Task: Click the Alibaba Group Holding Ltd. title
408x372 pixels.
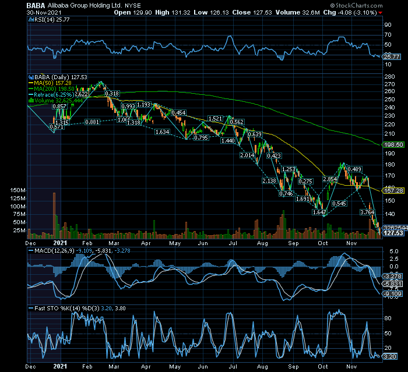Action: 85,5
